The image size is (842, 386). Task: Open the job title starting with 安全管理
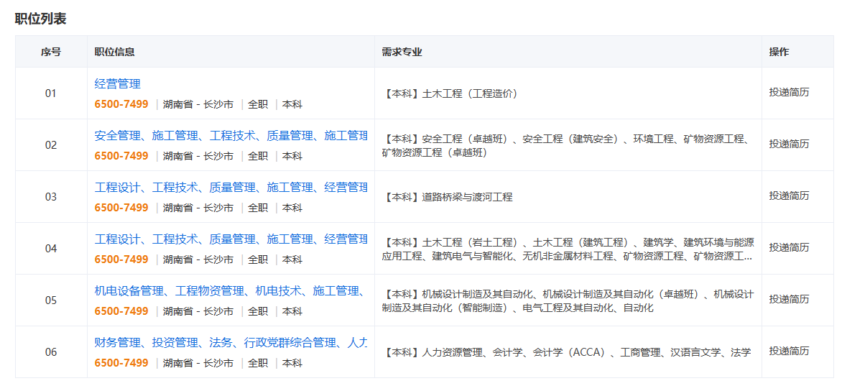pos(231,136)
